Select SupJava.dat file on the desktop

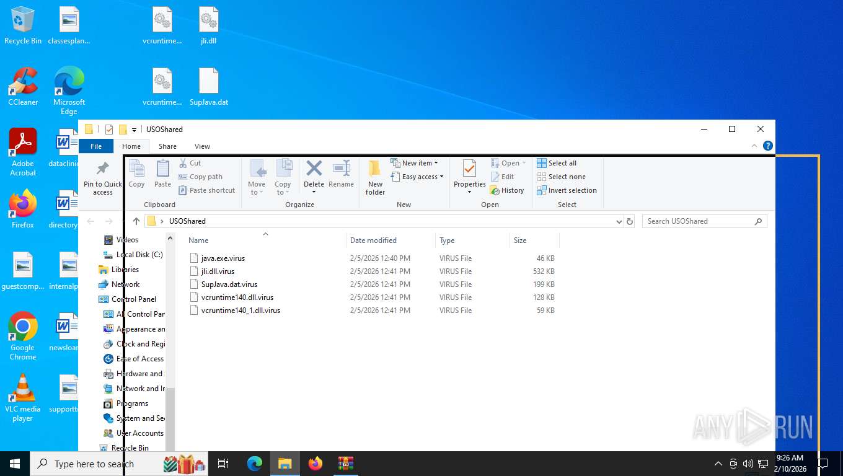pos(209,87)
